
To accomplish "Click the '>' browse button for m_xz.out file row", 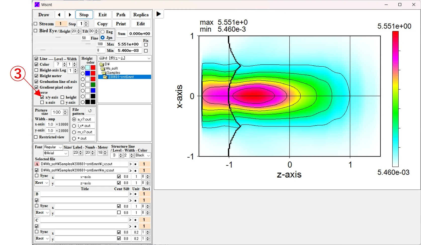I will point(130,170).
